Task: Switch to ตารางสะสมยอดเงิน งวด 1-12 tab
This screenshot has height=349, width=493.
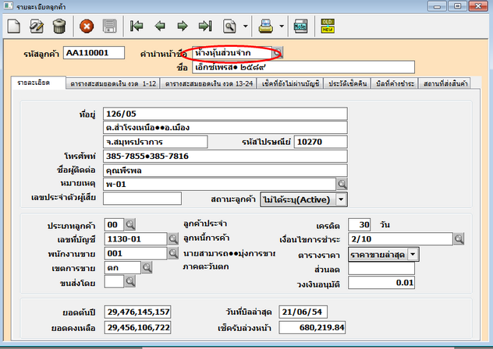Action: 113,82
